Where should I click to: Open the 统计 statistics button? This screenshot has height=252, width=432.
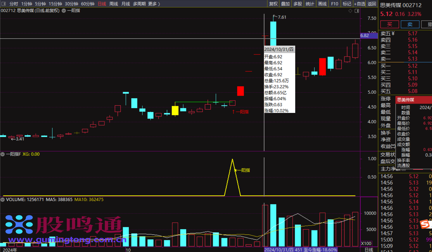(x=310, y=4)
